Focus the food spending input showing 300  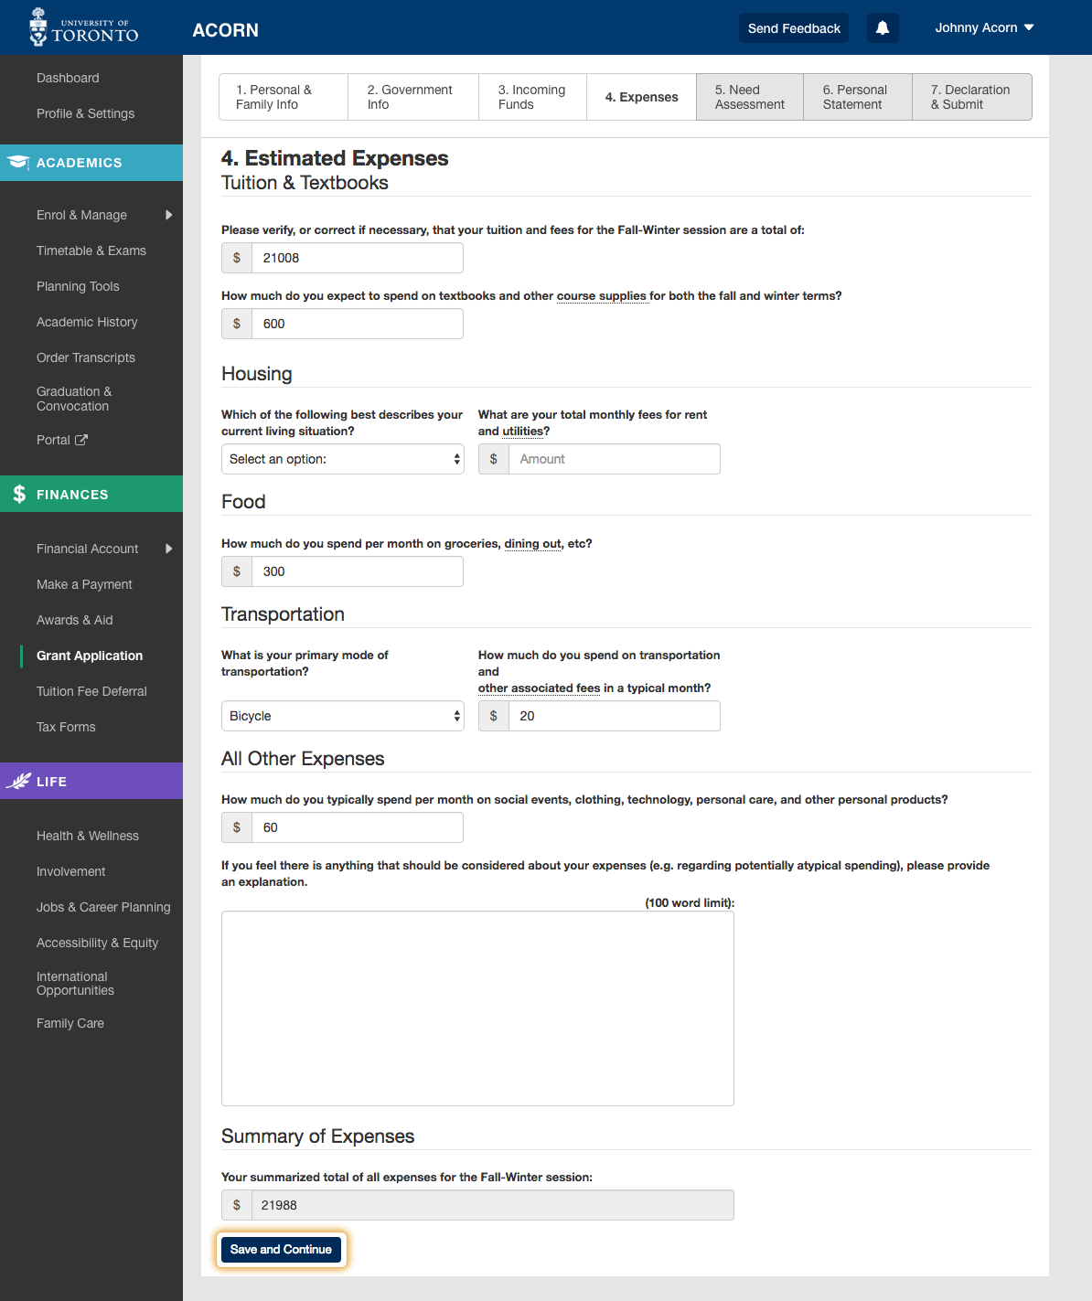[x=358, y=571]
